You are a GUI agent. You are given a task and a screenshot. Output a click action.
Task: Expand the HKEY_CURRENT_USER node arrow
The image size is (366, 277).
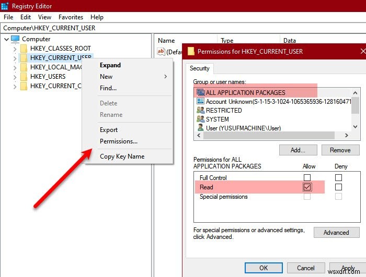[15, 58]
